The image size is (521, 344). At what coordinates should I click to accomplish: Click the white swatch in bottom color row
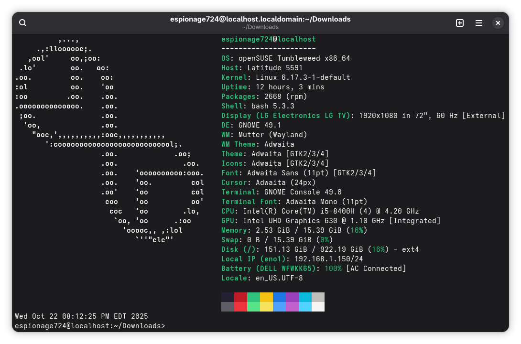[318, 307]
